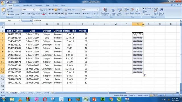Click the formula bar containing 3/9/2019

pyautogui.click(x=106, y=20)
